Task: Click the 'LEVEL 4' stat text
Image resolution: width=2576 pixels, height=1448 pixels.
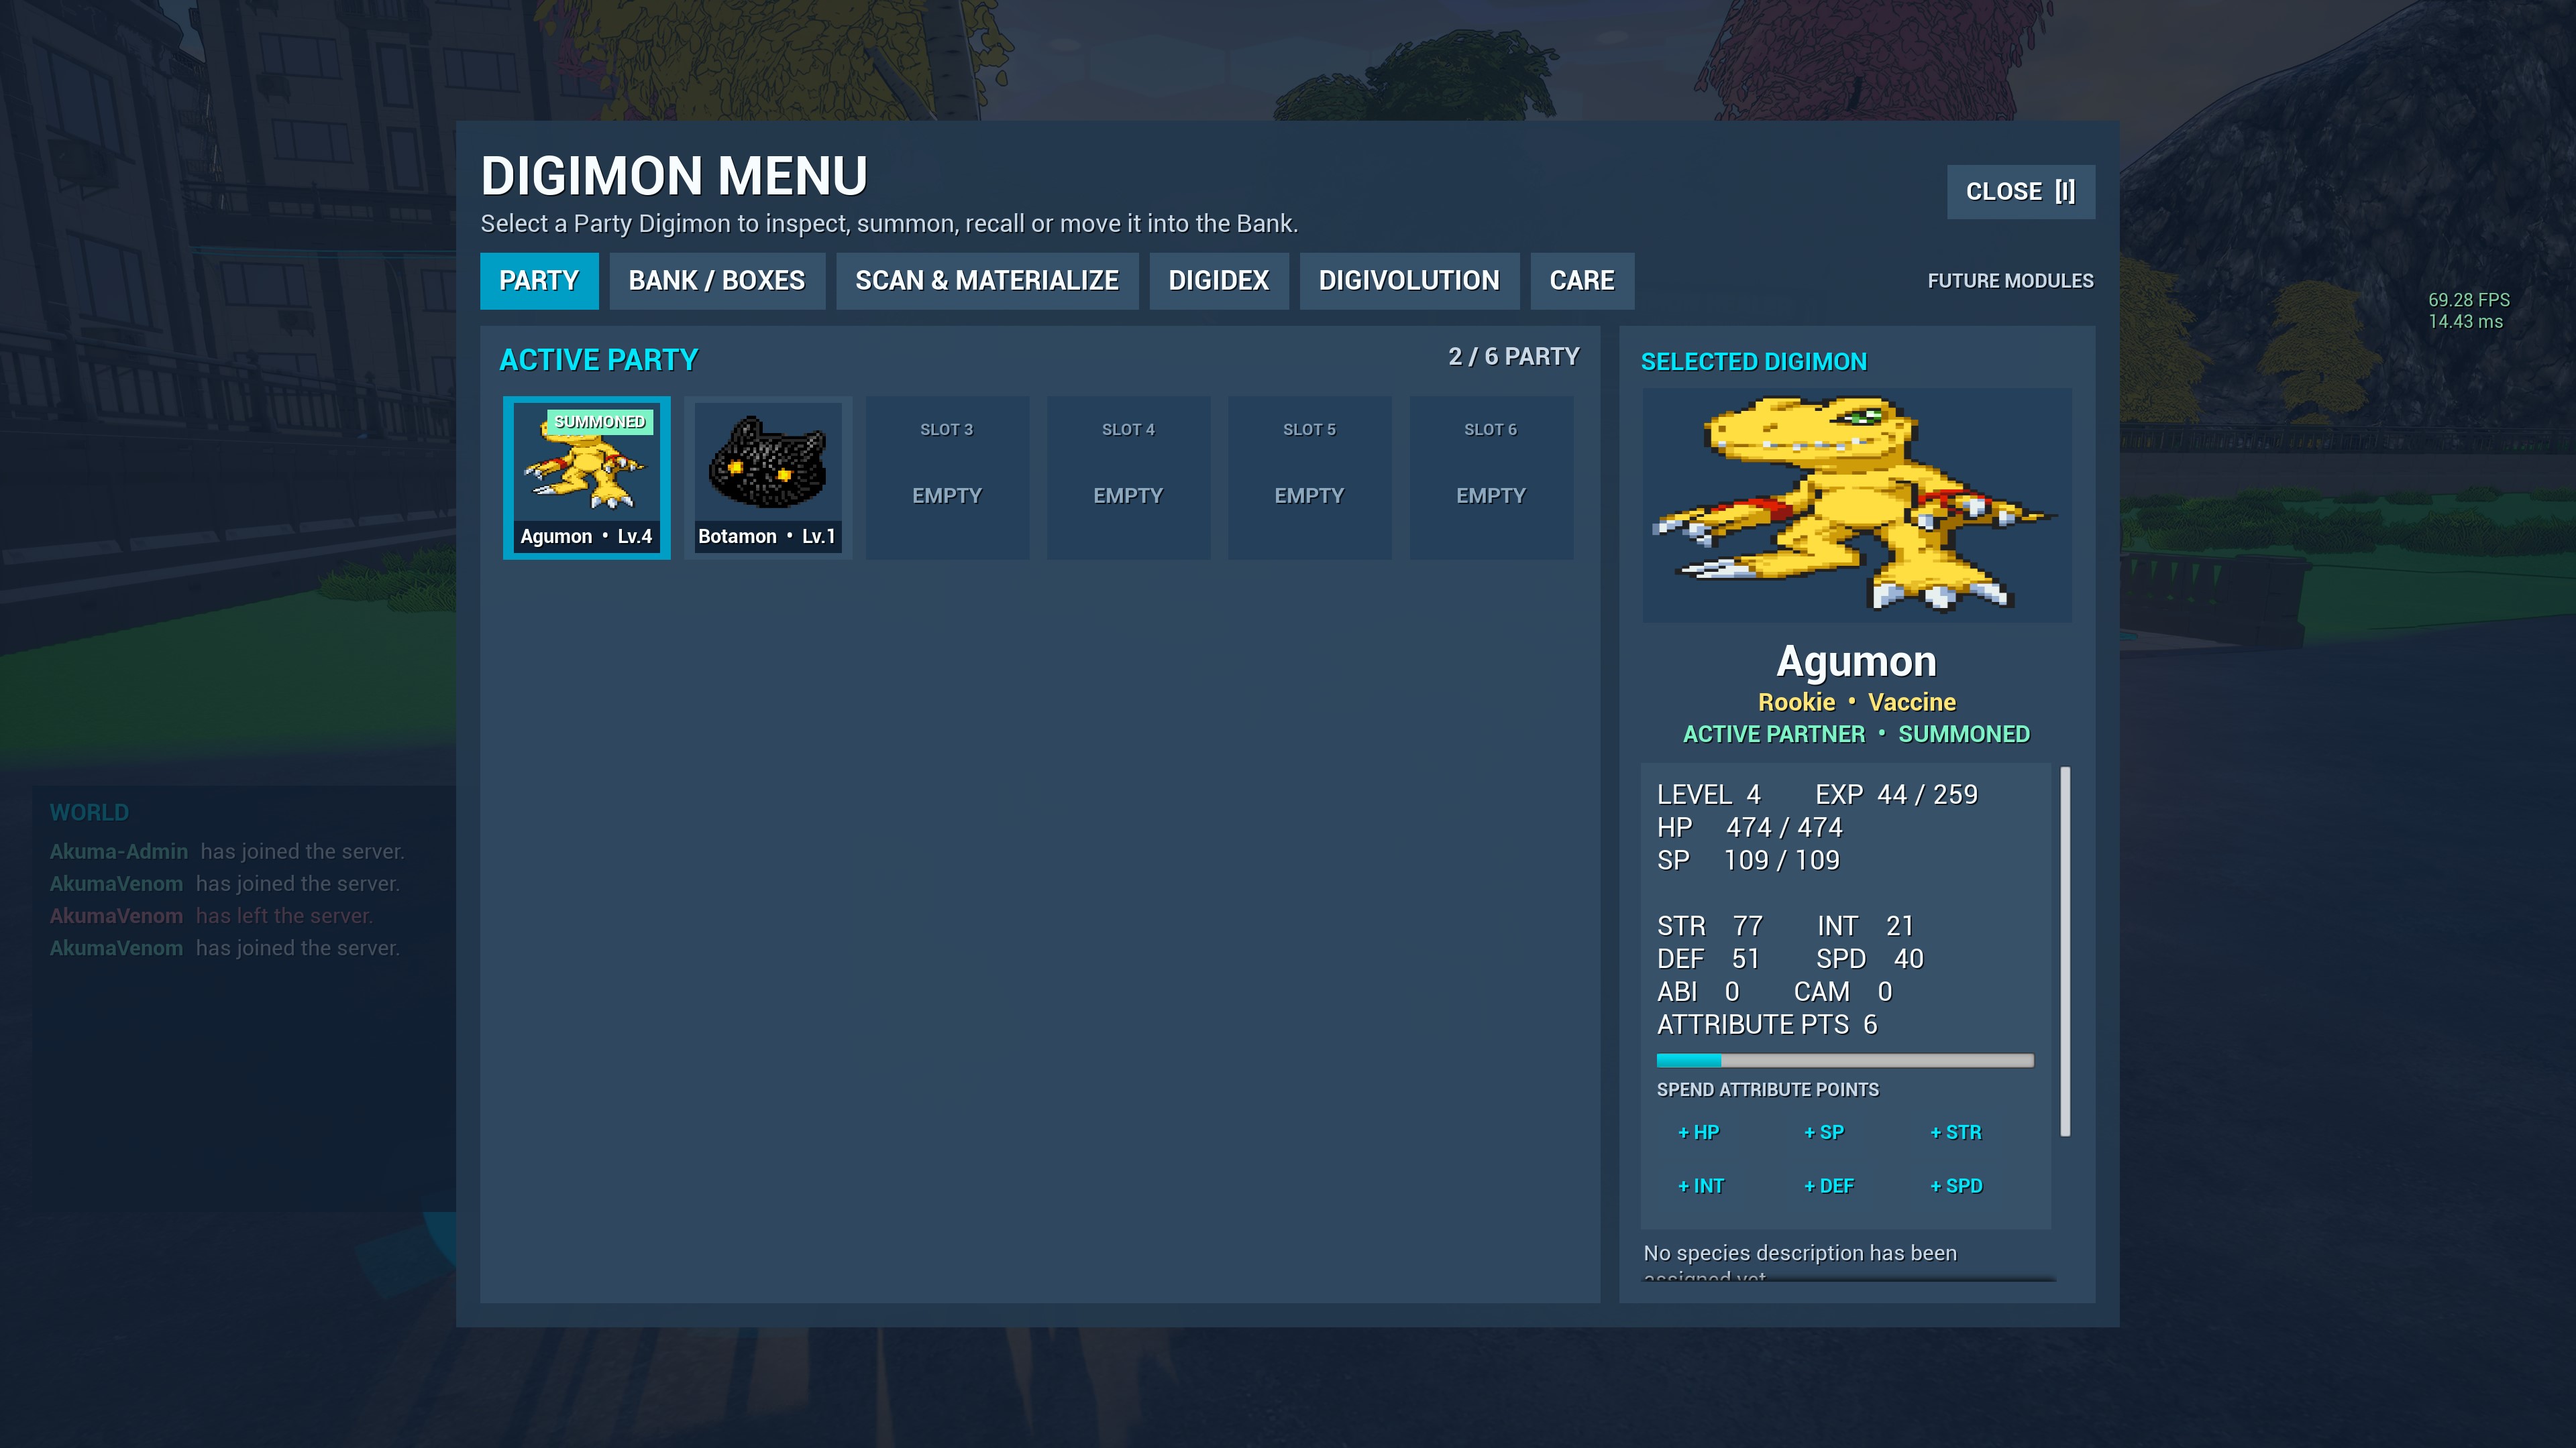Action: tap(1708, 794)
